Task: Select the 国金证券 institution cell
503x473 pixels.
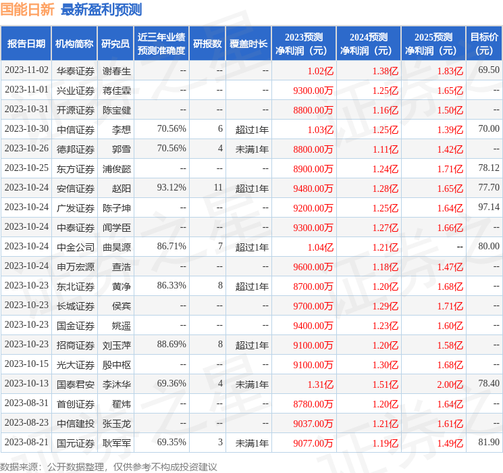Action: [x=76, y=326]
